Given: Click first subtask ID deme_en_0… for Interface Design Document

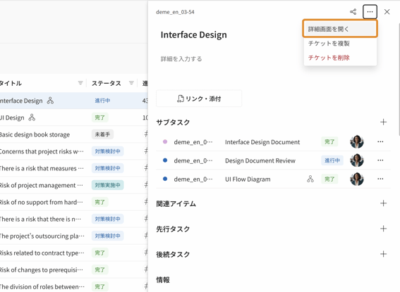Looking at the screenshot, I should (x=193, y=142).
